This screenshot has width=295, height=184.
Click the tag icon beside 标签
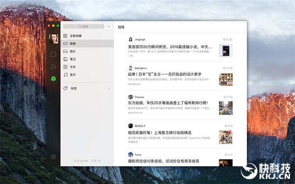[x=65, y=88]
